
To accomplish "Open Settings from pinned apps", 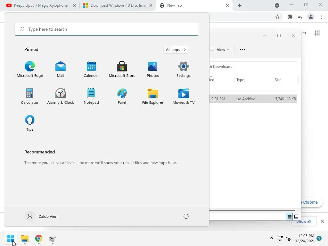I will pos(184,69).
